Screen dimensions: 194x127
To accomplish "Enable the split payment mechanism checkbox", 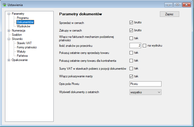I will 131,38.
